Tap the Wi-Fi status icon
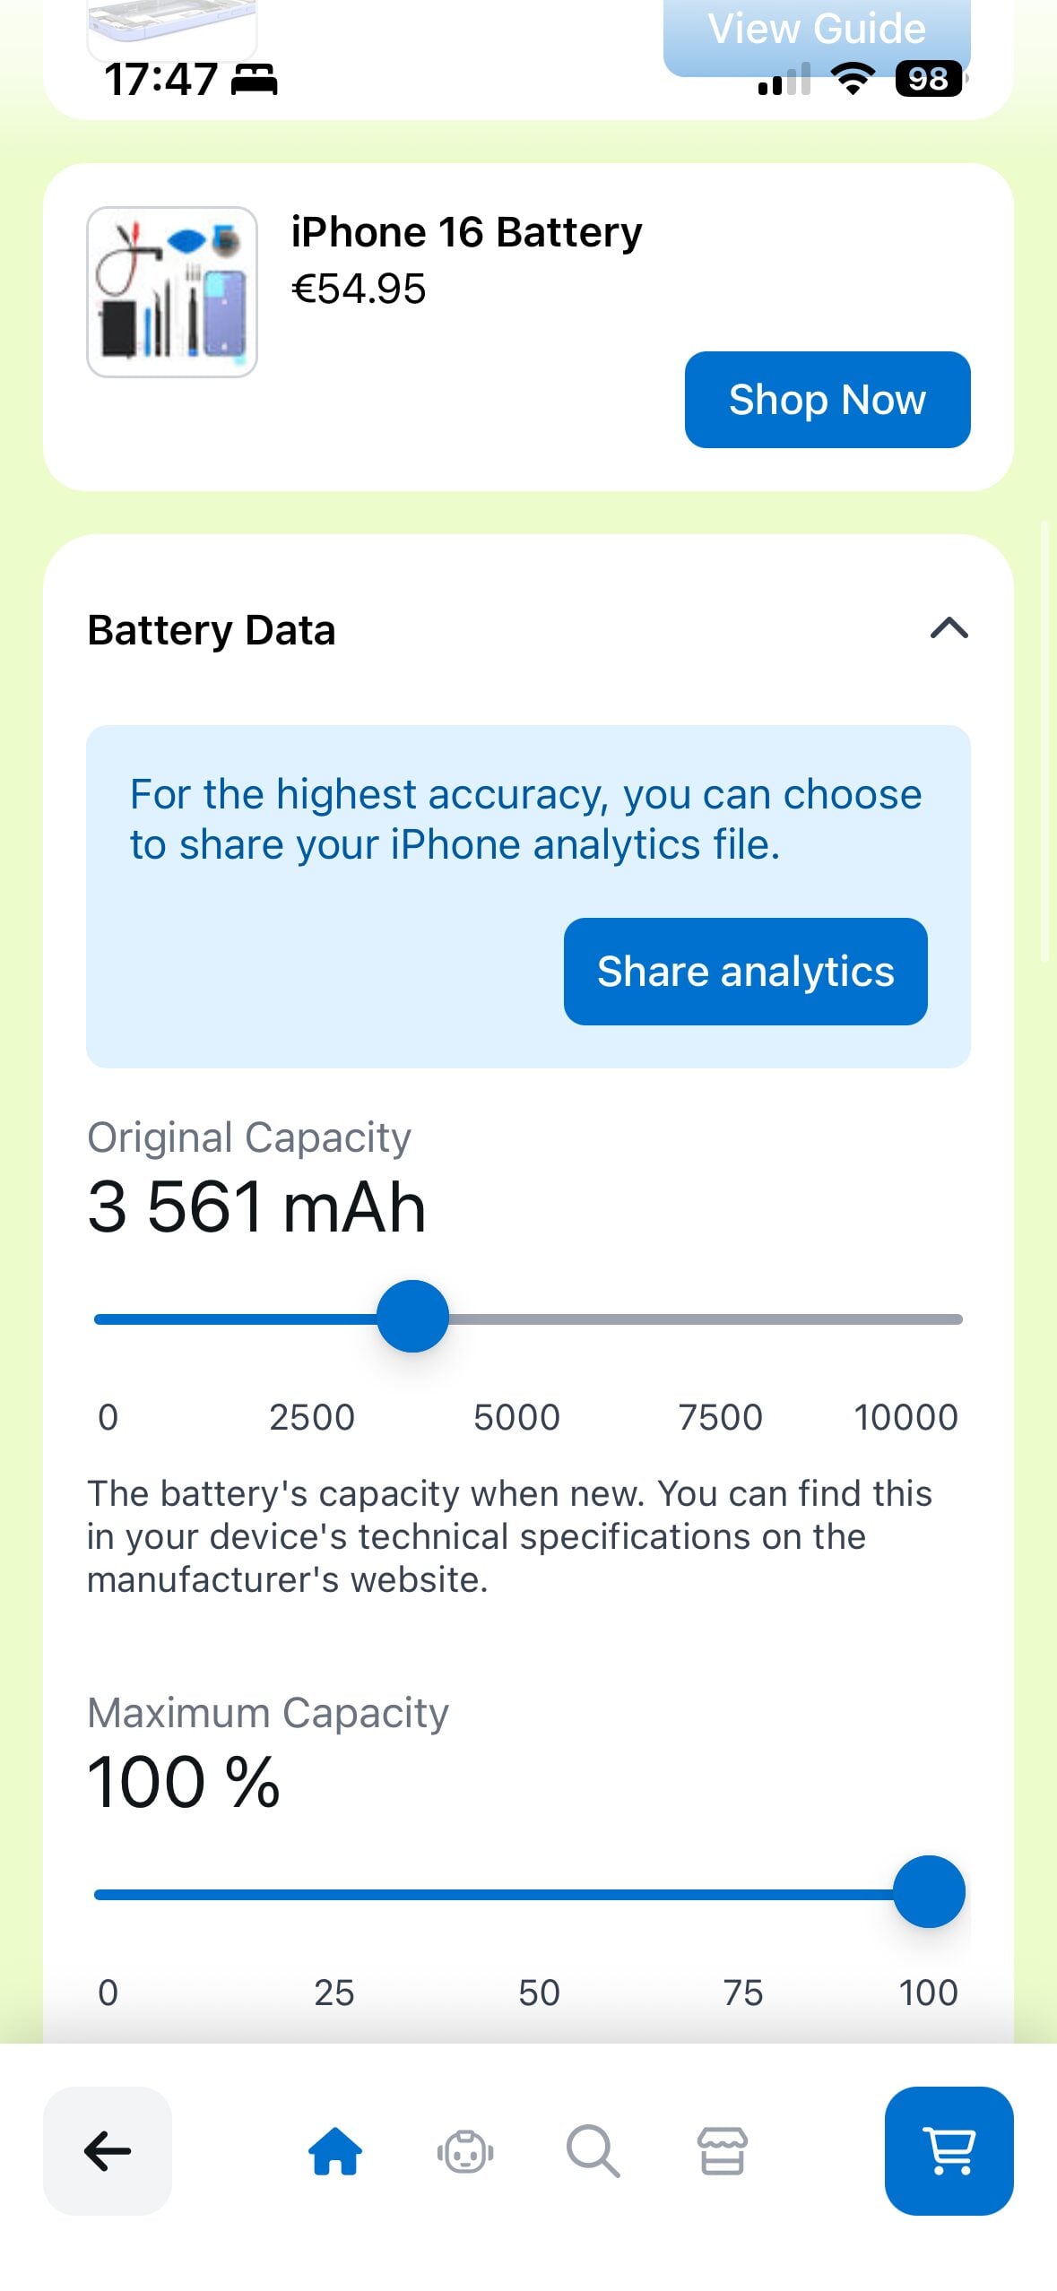The height and width of the screenshot is (2291, 1057). (853, 79)
